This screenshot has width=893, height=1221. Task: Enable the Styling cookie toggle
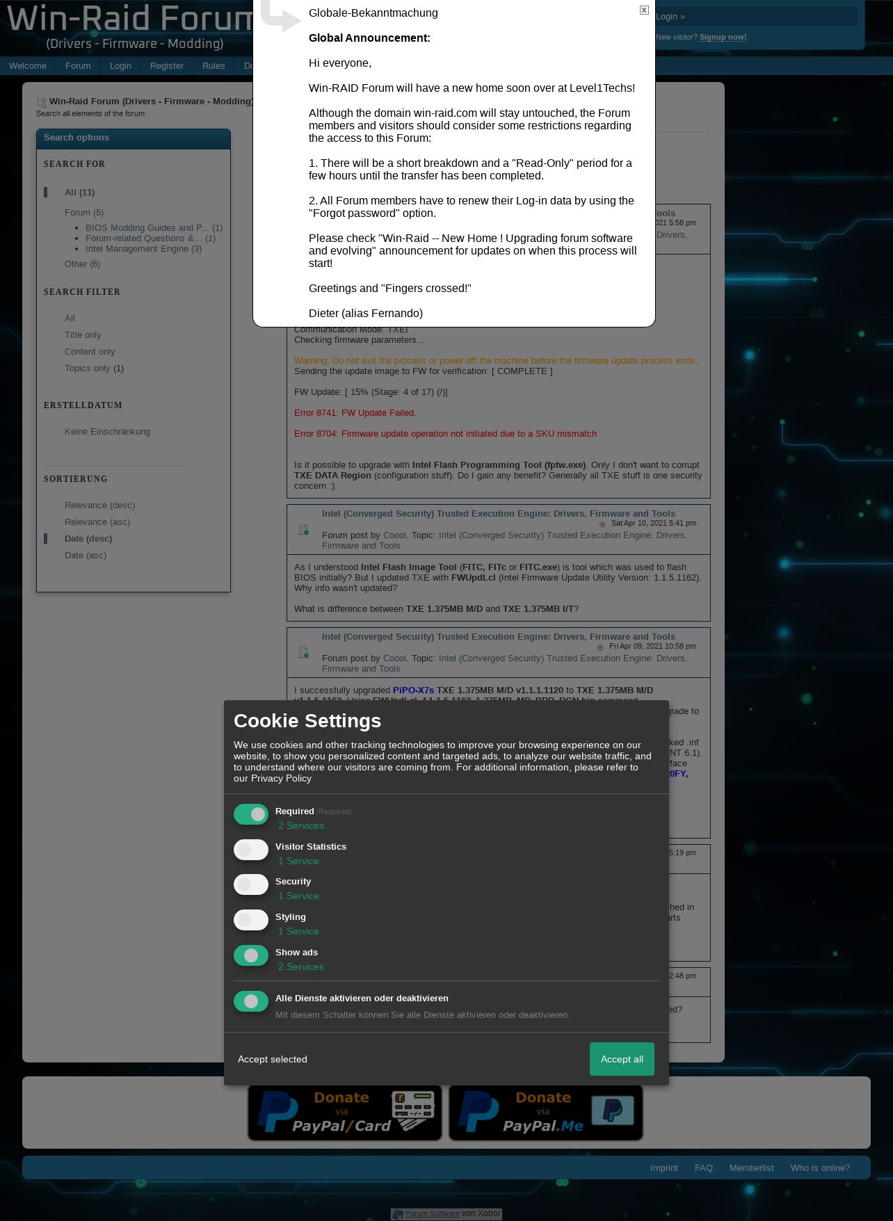[251, 920]
